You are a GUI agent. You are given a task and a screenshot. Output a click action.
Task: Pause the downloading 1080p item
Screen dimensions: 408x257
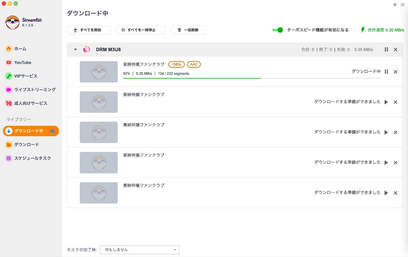click(x=386, y=72)
